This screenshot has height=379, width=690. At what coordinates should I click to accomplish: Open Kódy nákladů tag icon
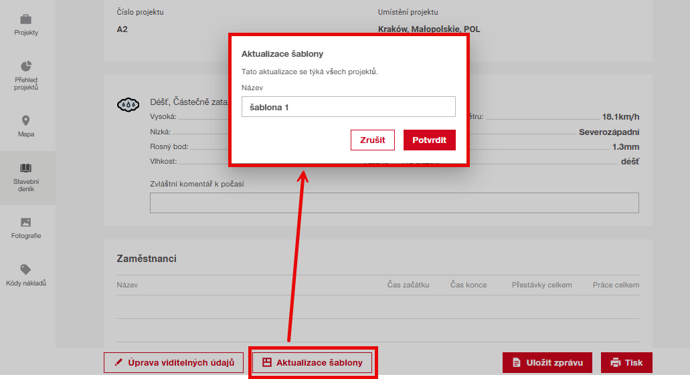coord(26,269)
